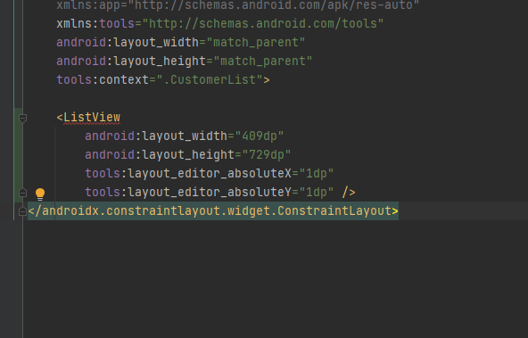Click the "409dp" layout_width value
528x338 pixels.
pyautogui.click(x=260, y=136)
